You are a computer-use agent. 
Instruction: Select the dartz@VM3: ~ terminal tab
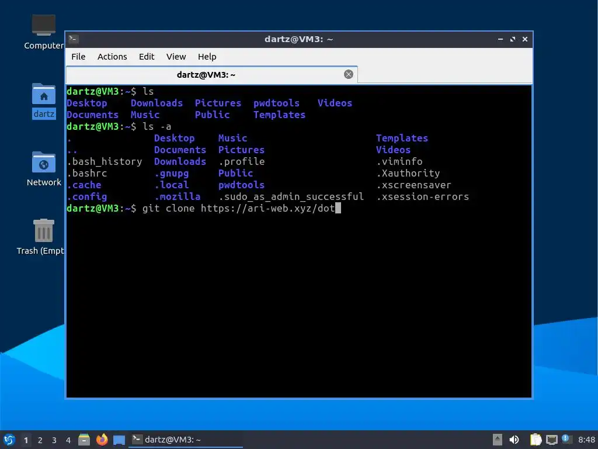click(x=211, y=74)
